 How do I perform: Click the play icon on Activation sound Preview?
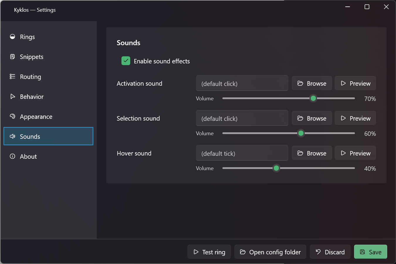pyautogui.click(x=343, y=83)
